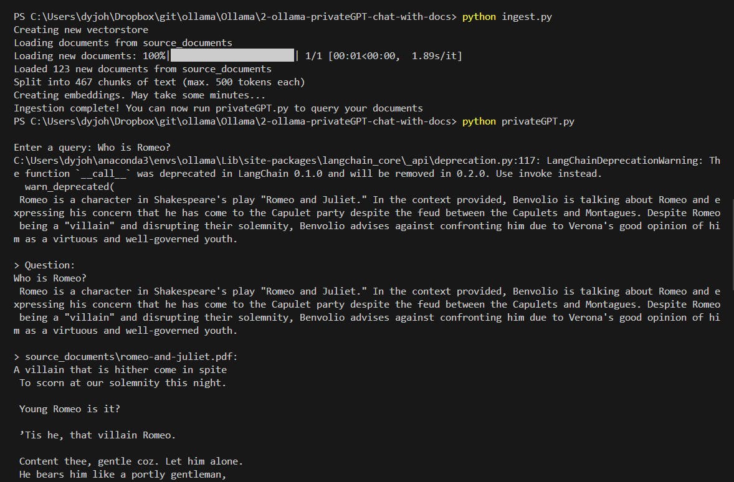Click the 'Creating new vectorstore' output line
734x482 pixels.
point(81,30)
